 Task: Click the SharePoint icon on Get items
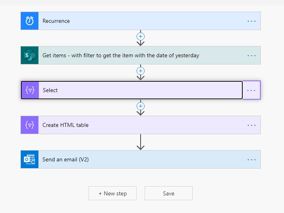(x=30, y=55)
